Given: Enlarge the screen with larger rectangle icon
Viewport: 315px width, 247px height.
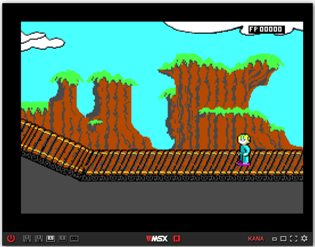Looking at the screenshot, I should click(x=284, y=239).
